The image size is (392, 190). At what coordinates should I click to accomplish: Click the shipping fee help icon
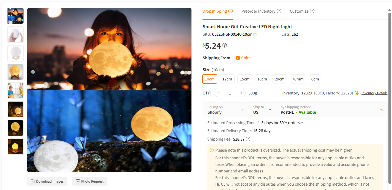click(x=248, y=139)
